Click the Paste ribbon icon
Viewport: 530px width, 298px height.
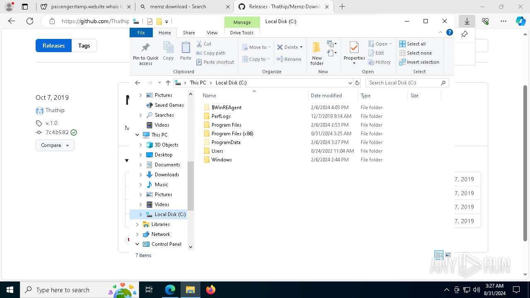pos(185,51)
